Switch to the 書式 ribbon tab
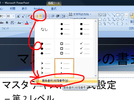The height and width of the screenshot is (100, 134). pyautogui.click(x=54, y=9)
